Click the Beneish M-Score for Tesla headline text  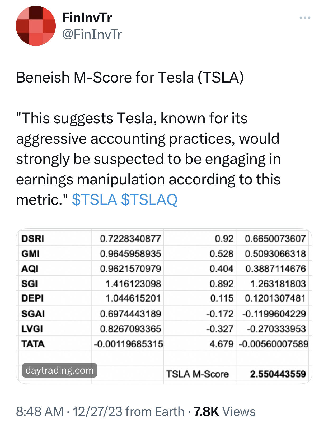pos(130,78)
